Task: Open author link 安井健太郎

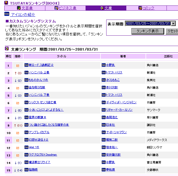Action: pyautogui.click(x=113, y=155)
